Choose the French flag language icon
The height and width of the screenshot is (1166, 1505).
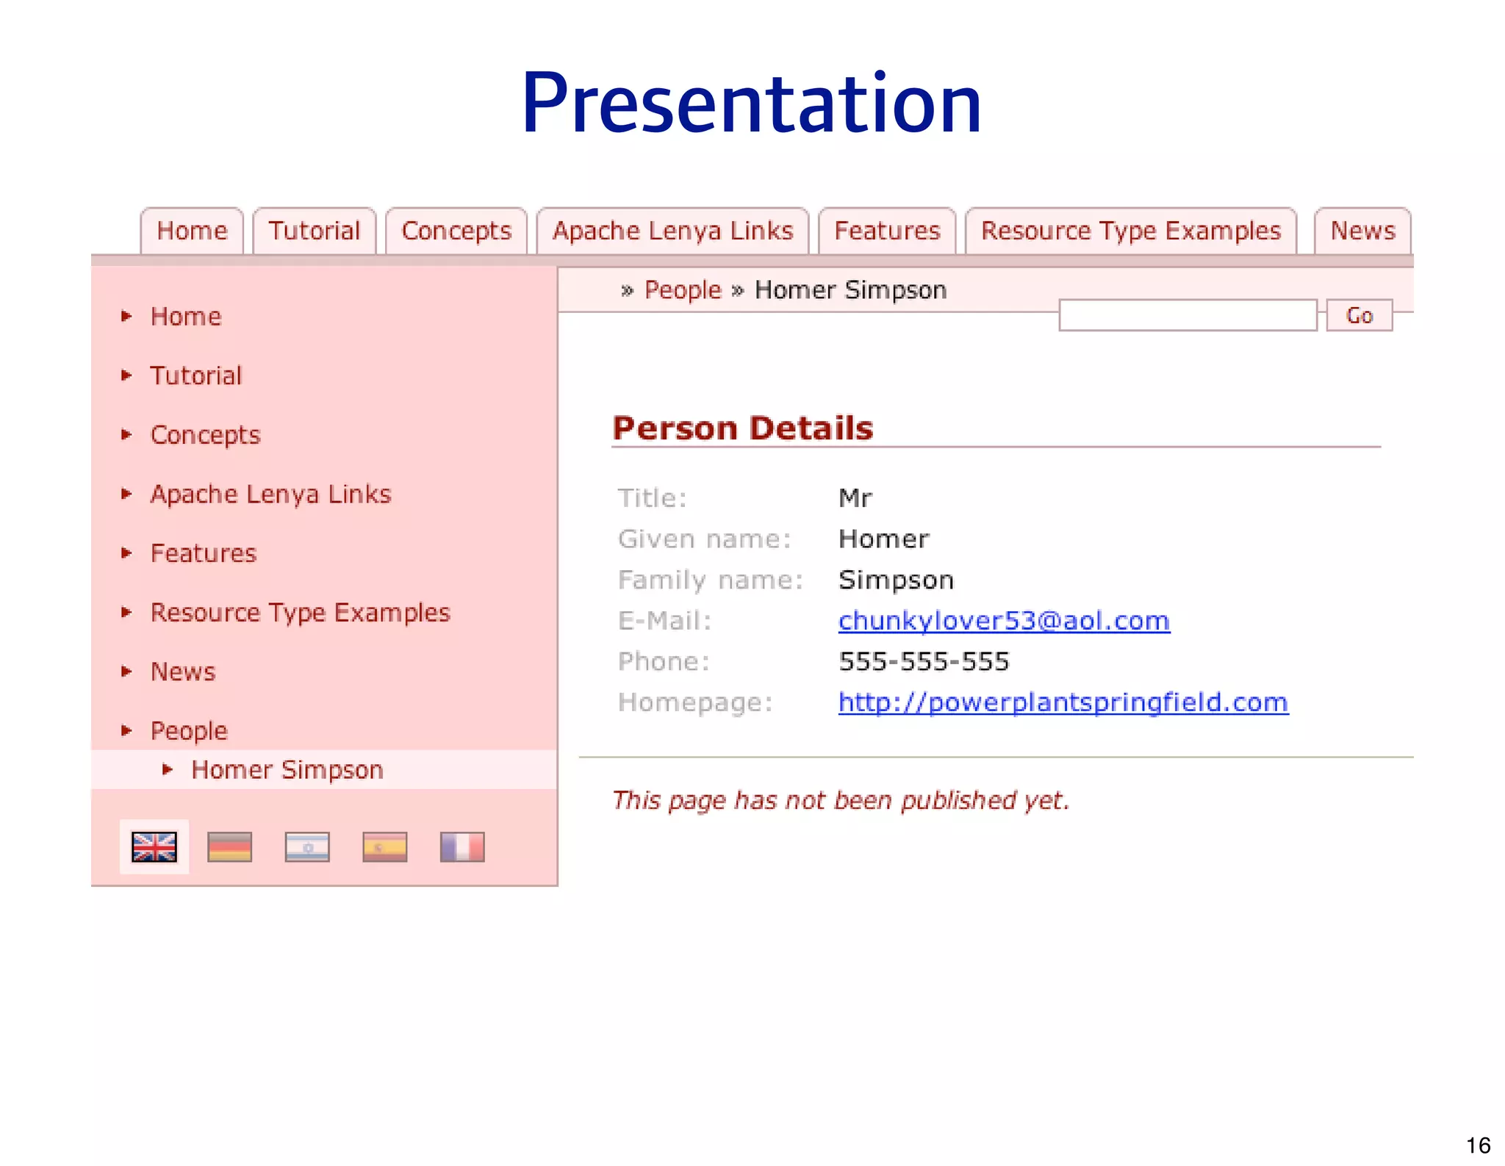tap(462, 847)
